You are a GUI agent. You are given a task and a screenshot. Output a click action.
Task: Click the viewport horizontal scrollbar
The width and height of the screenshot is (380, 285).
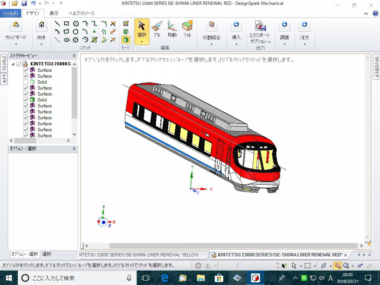click(x=234, y=246)
